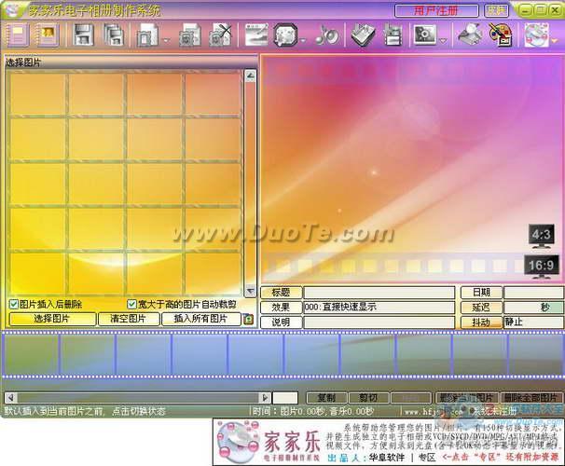Click the delete photo frame icon with X

[x=221, y=34]
